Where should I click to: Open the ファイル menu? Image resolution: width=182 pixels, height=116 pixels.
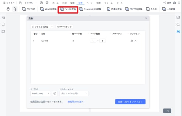click(x=9, y=3)
